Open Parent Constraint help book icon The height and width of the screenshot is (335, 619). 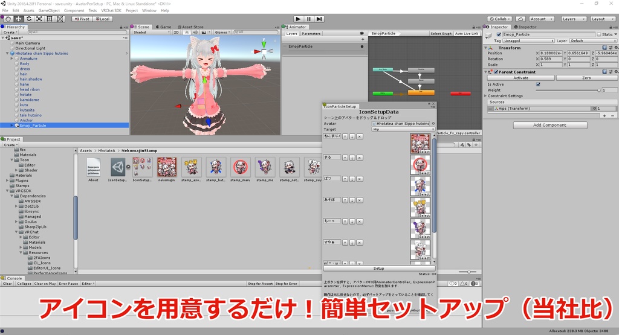604,72
